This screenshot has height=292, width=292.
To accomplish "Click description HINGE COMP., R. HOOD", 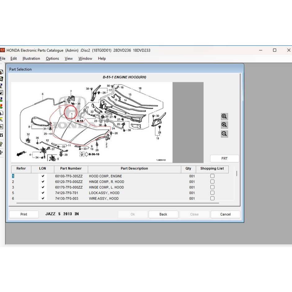I will click(106, 182).
